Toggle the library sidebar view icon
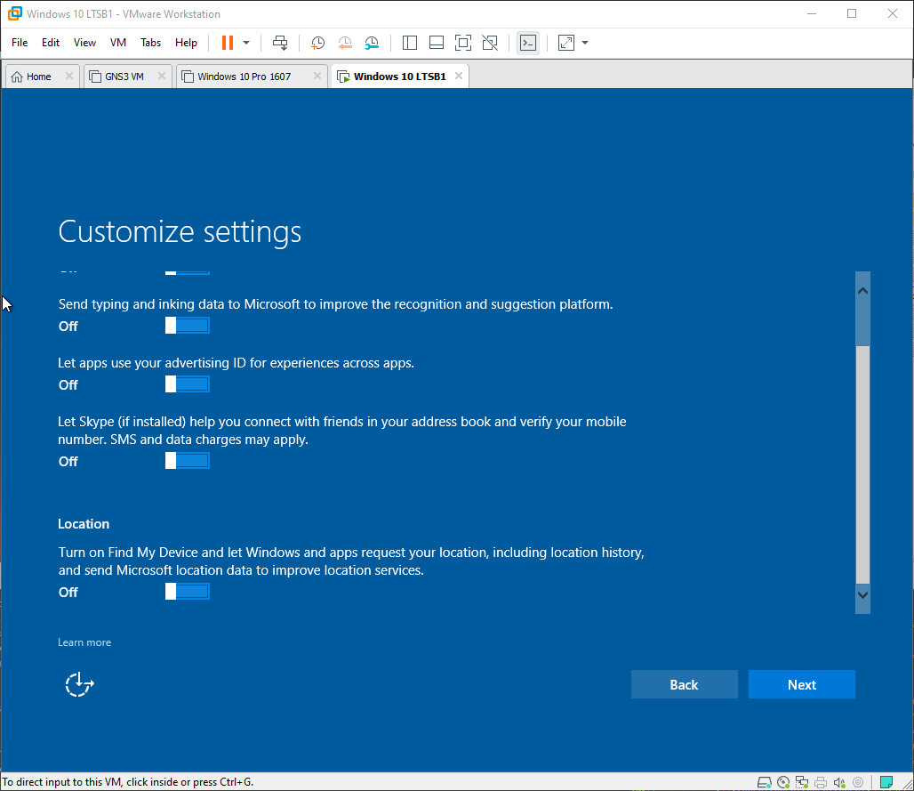 coord(410,43)
